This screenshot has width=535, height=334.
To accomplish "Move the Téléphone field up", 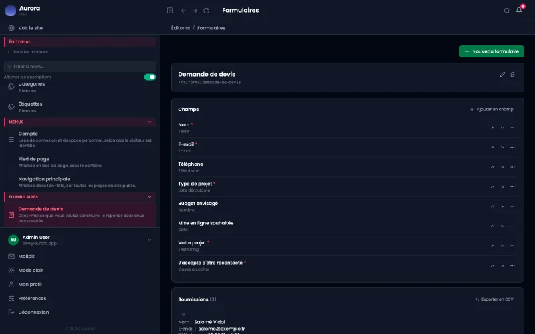I will (x=492, y=167).
